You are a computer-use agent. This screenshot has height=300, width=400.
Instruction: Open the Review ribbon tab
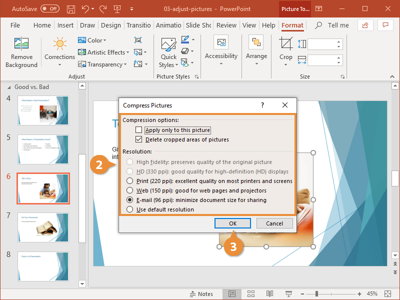[x=226, y=25]
